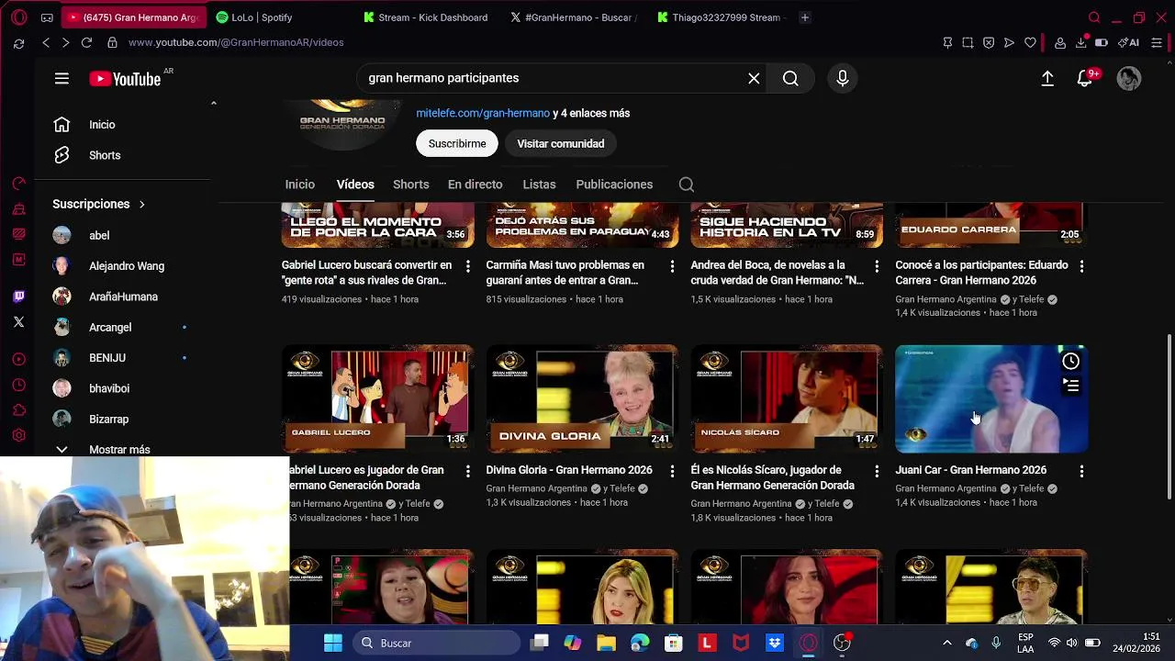Open Twitch icon in Opera sidebar
The image size is (1175, 661).
(x=18, y=297)
